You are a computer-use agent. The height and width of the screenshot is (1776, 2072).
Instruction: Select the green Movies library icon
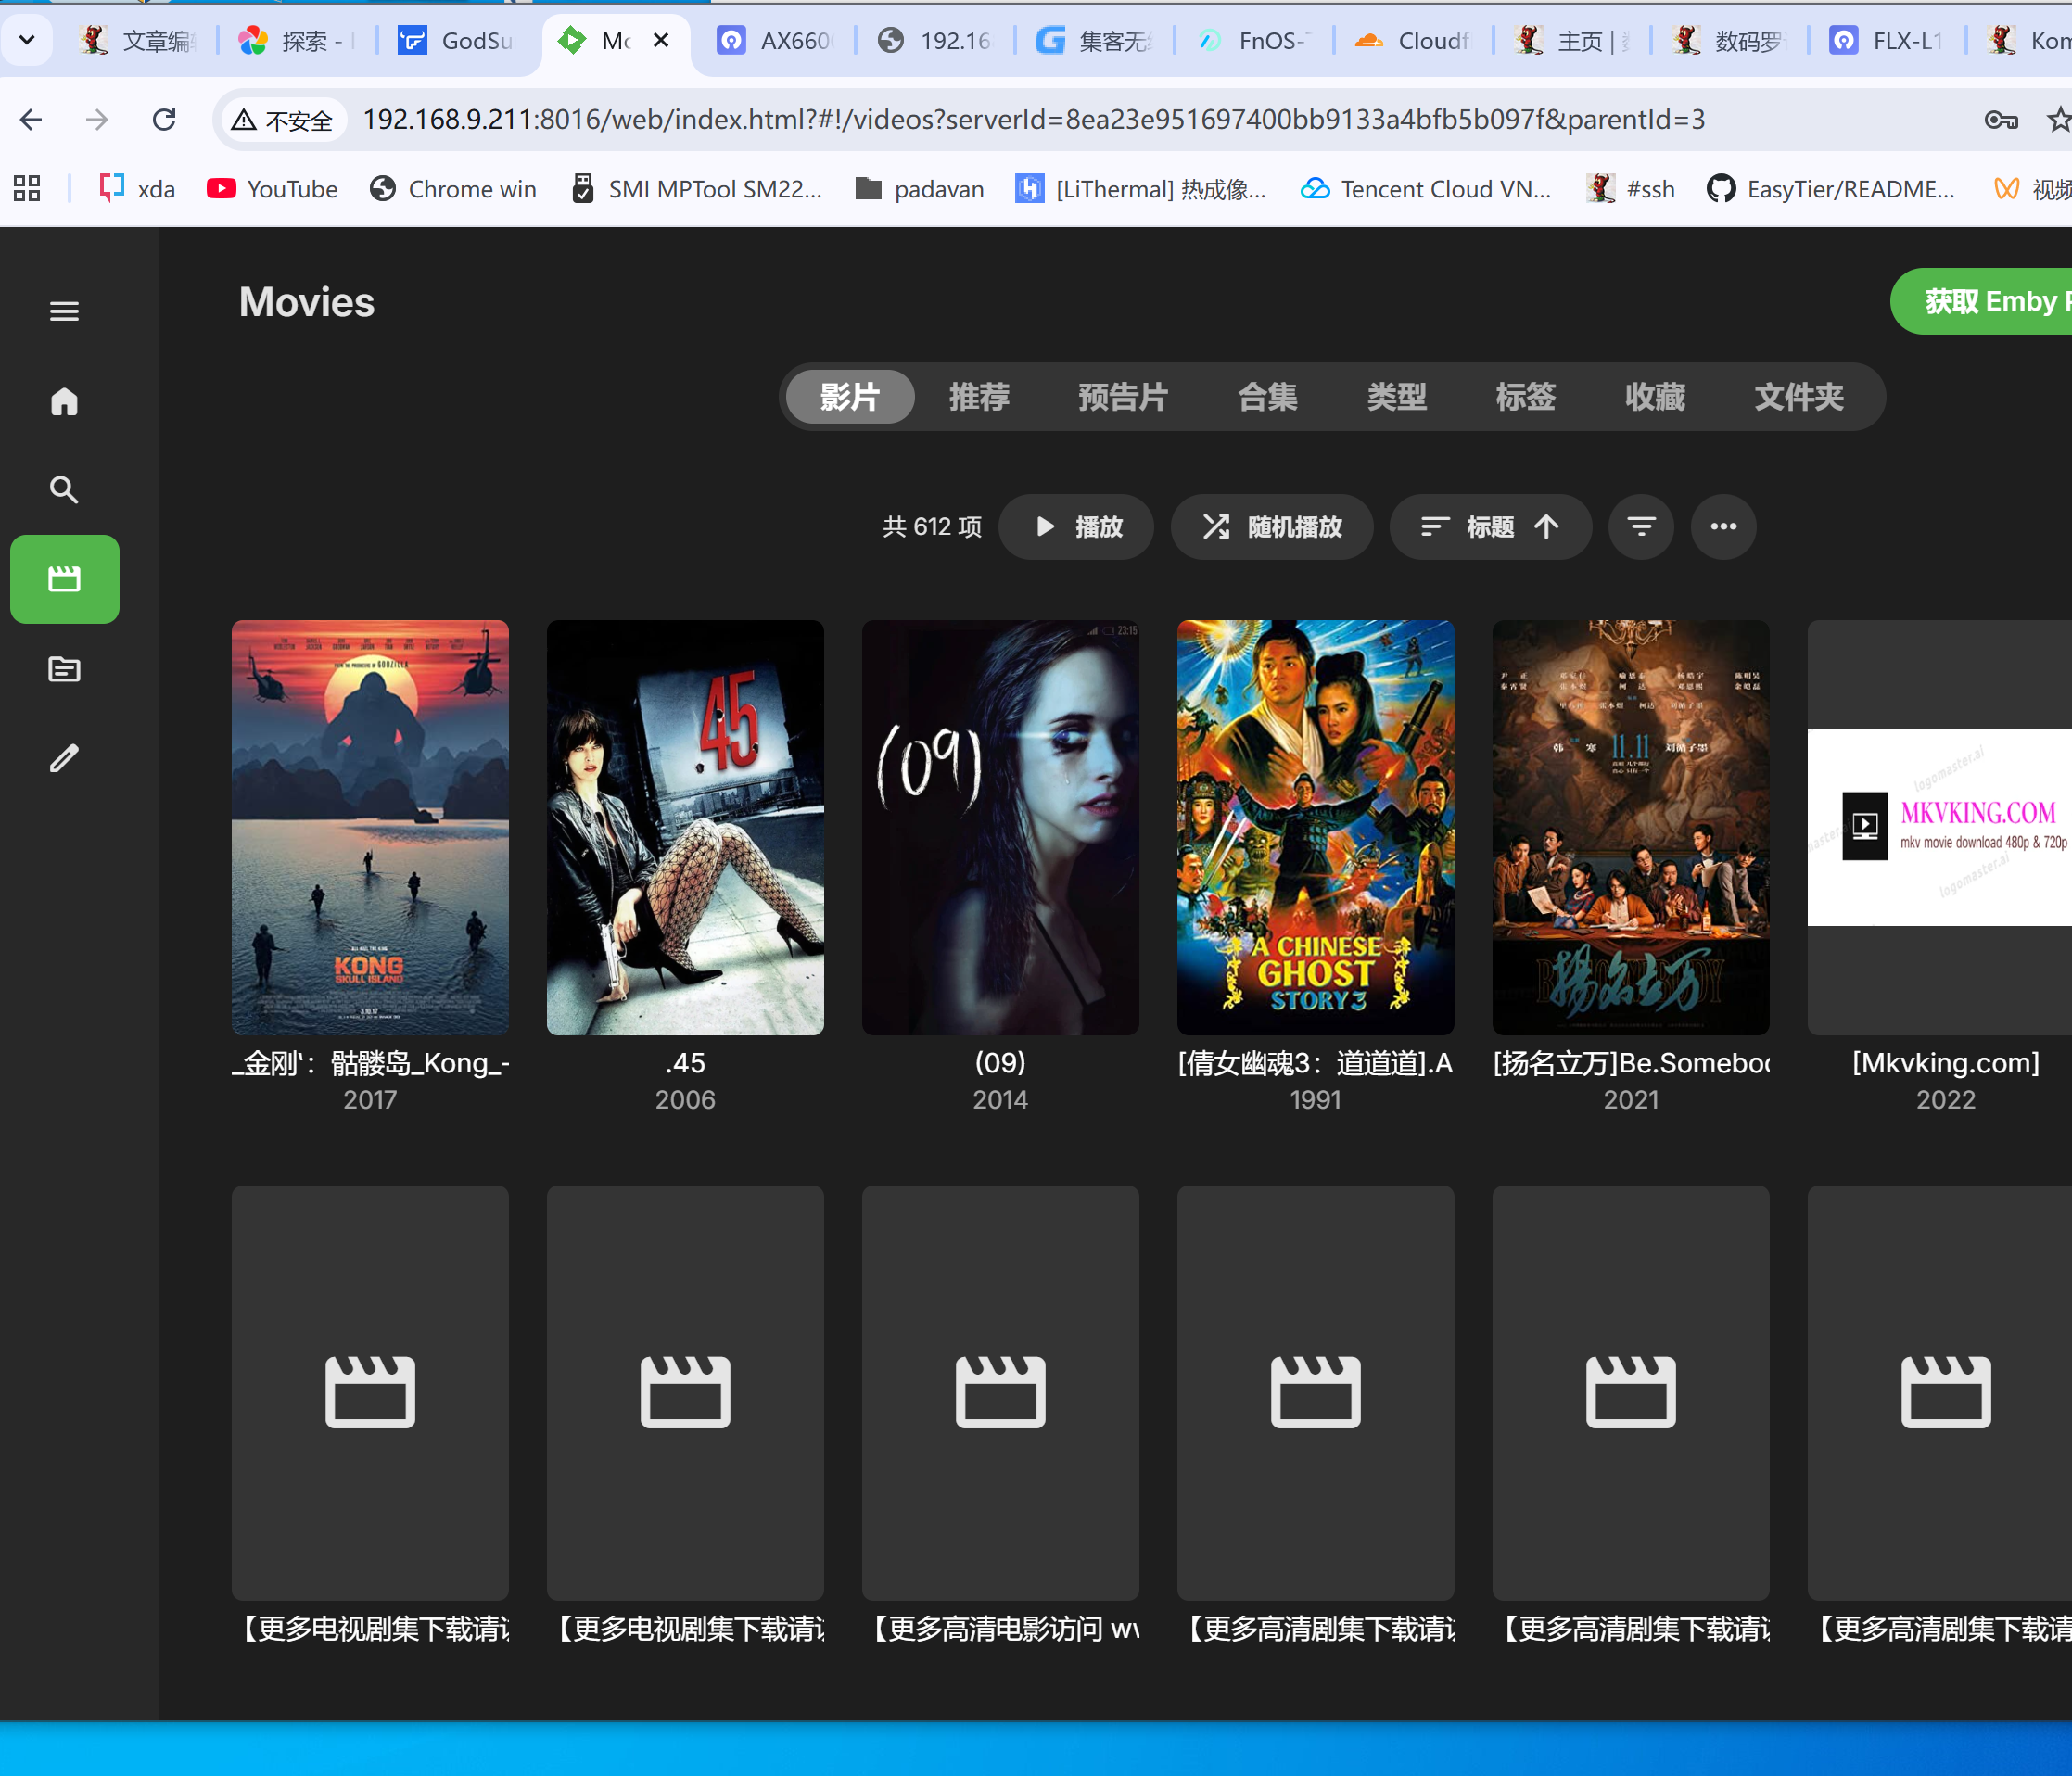pos(64,579)
